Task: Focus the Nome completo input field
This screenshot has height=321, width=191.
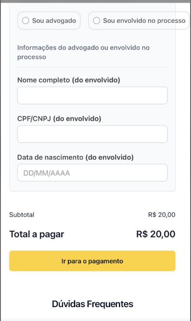Action: [x=92, y=95]
